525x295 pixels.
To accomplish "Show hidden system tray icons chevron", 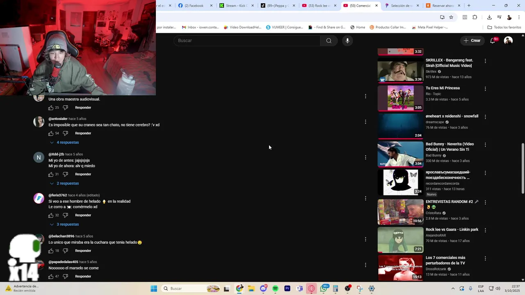I will (453, 288).
